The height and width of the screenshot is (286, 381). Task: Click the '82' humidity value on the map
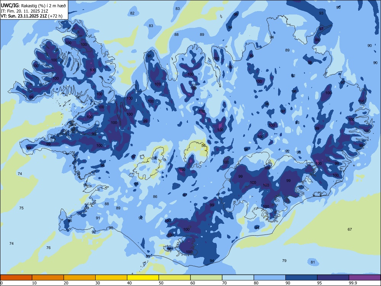(132, 13)
